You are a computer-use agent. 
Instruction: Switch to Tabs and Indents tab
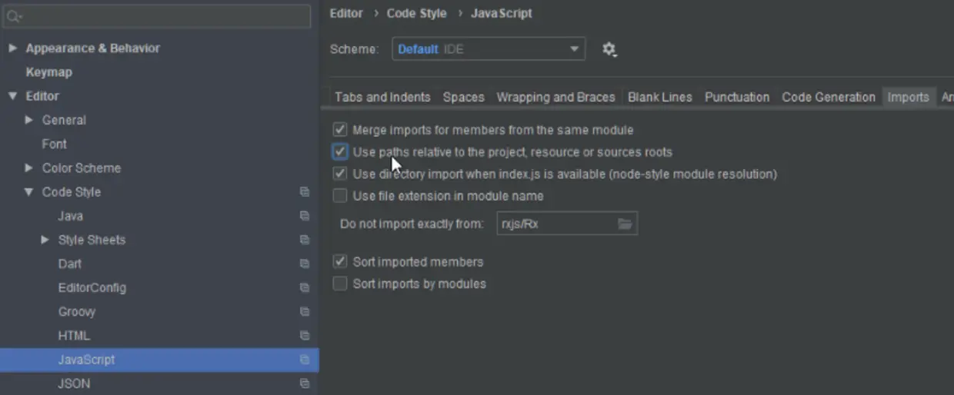[x=382, y=97]
